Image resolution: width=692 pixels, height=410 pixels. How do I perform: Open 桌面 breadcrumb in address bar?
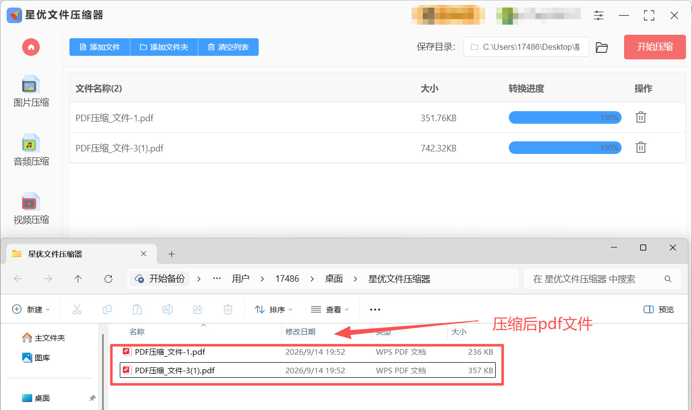[x=334, y=279]
